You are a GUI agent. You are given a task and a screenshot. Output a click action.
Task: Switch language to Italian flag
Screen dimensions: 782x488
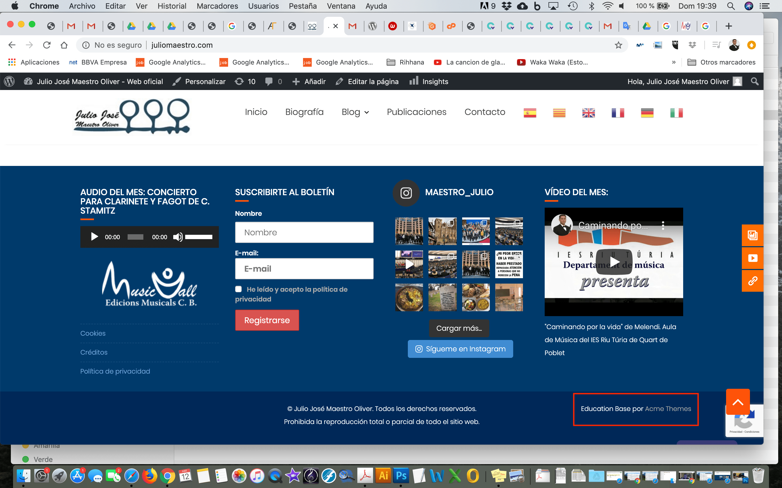(x=676, y=113)
